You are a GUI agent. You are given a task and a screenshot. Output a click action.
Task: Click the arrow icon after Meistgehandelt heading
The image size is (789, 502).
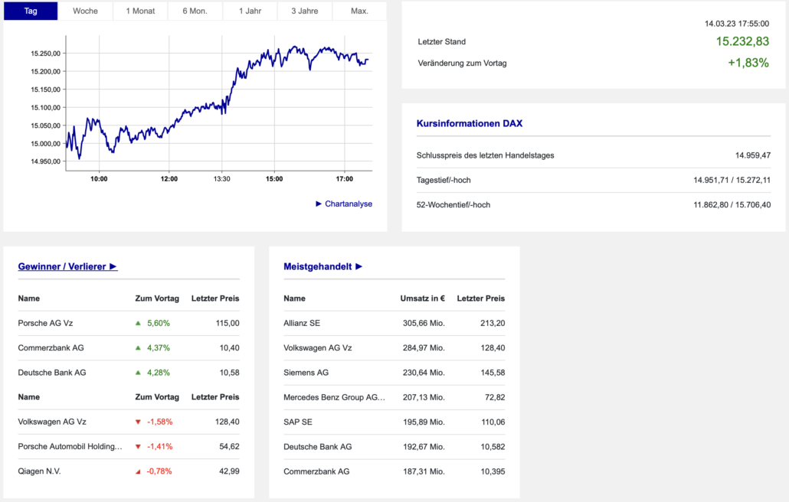tap(358, 266)
